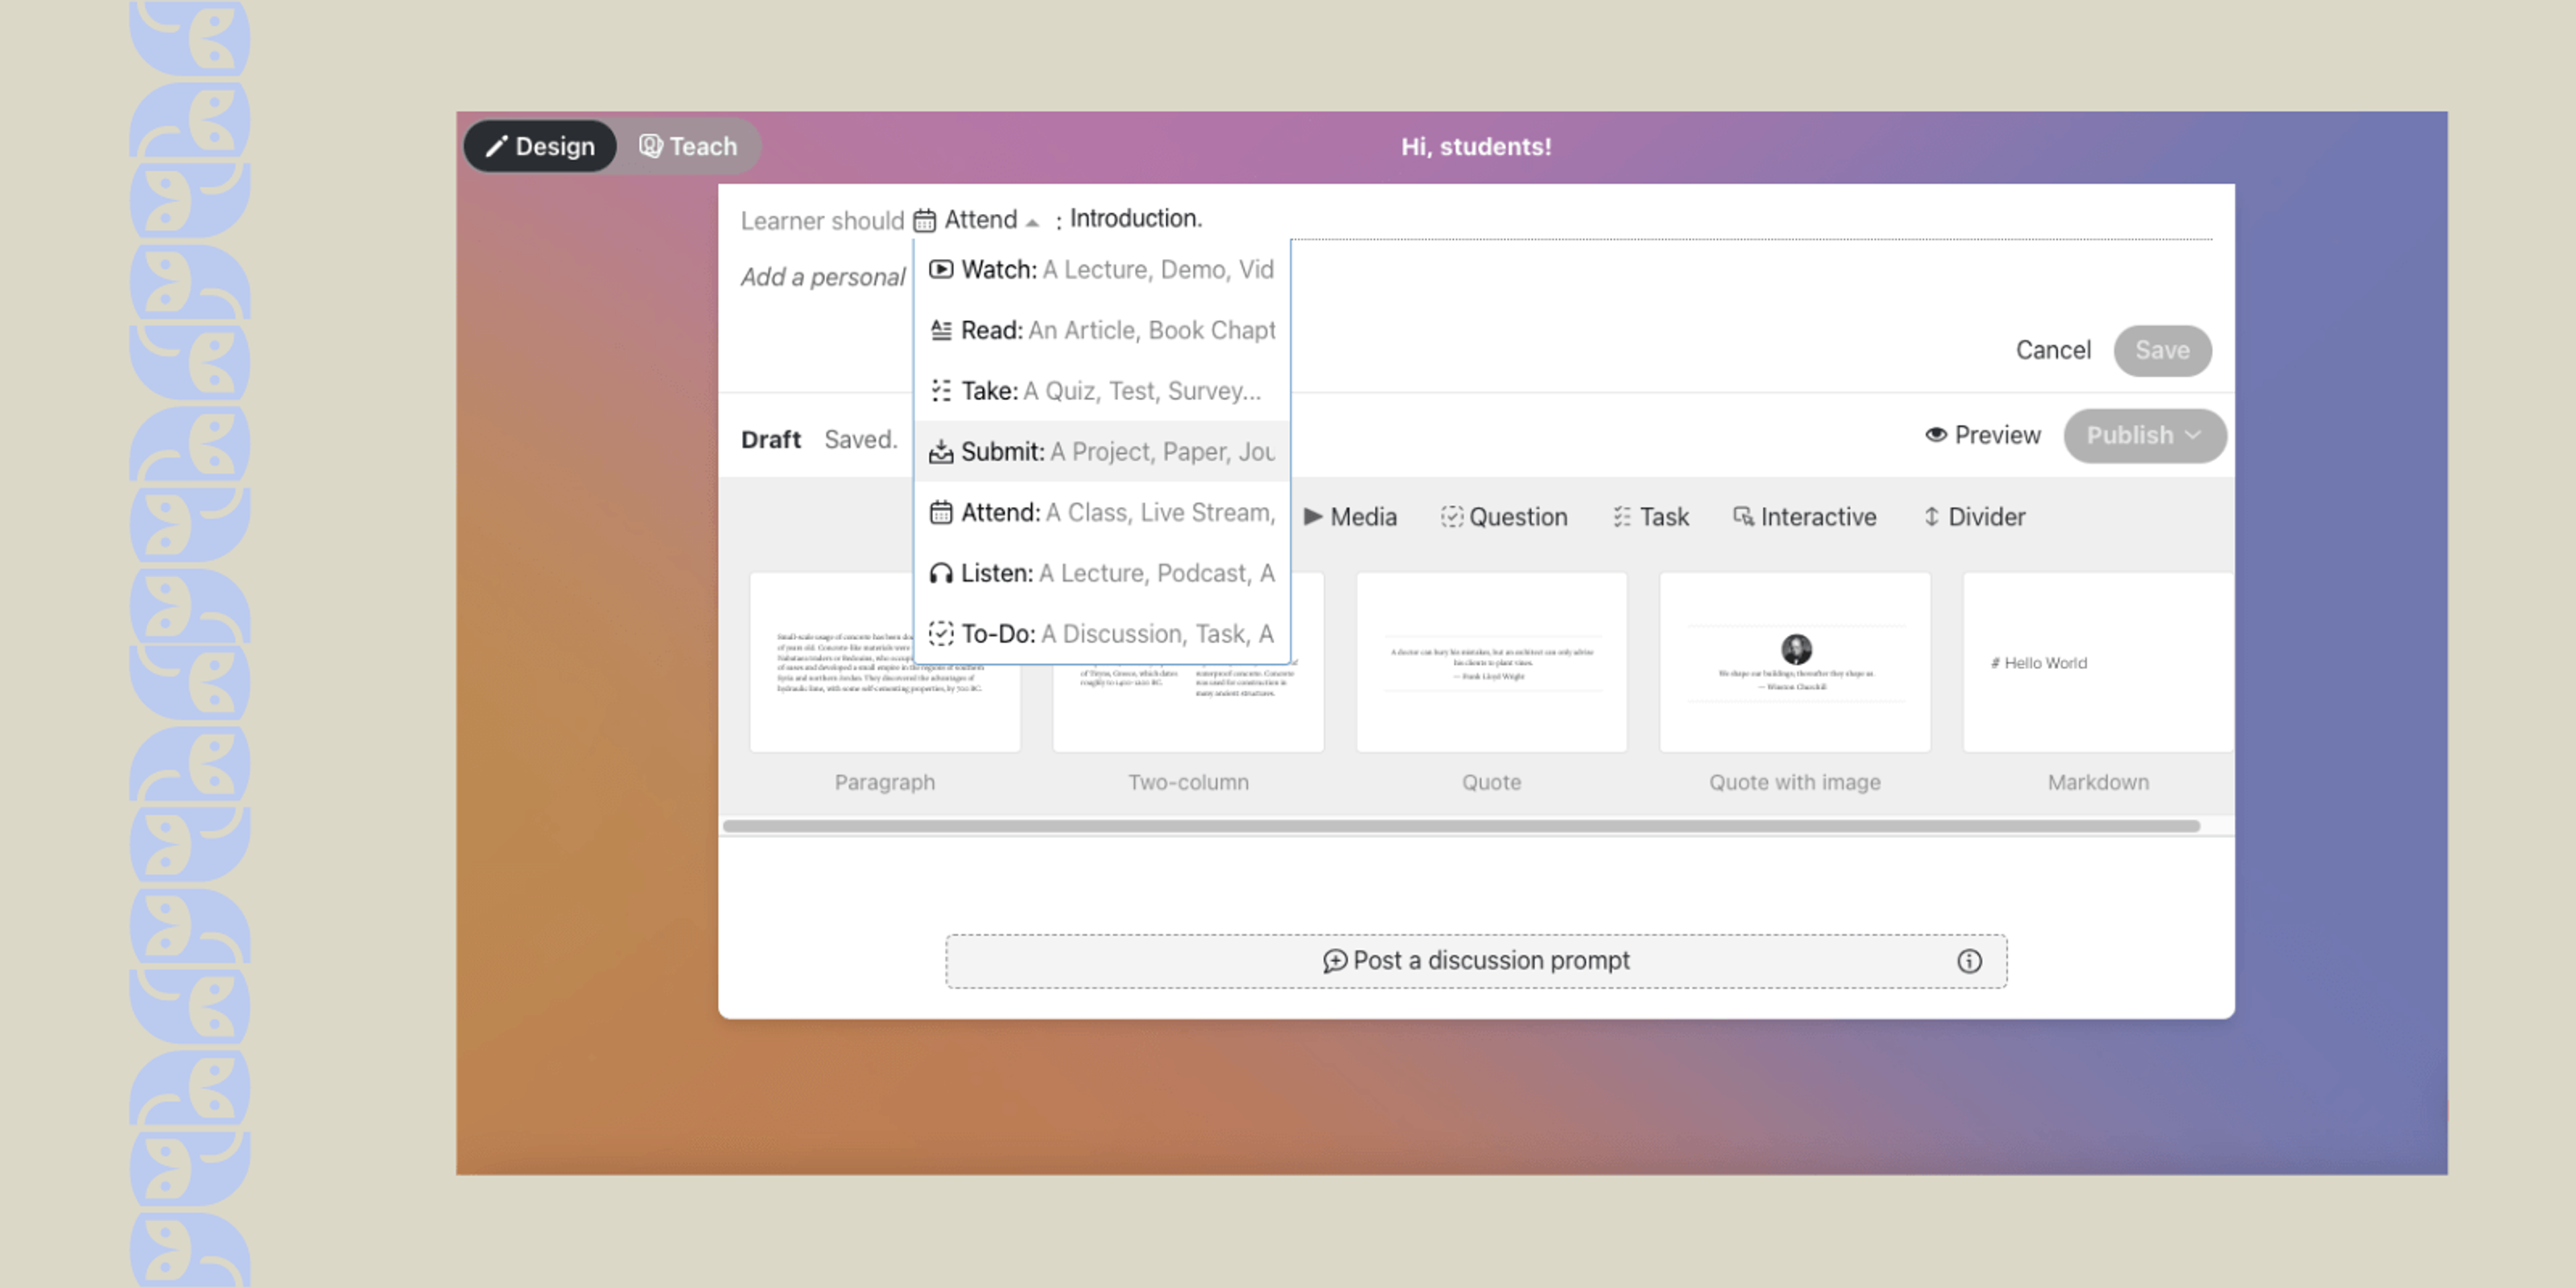
Task: Click Cancel to discard edits
Action: coord(2053,350)
